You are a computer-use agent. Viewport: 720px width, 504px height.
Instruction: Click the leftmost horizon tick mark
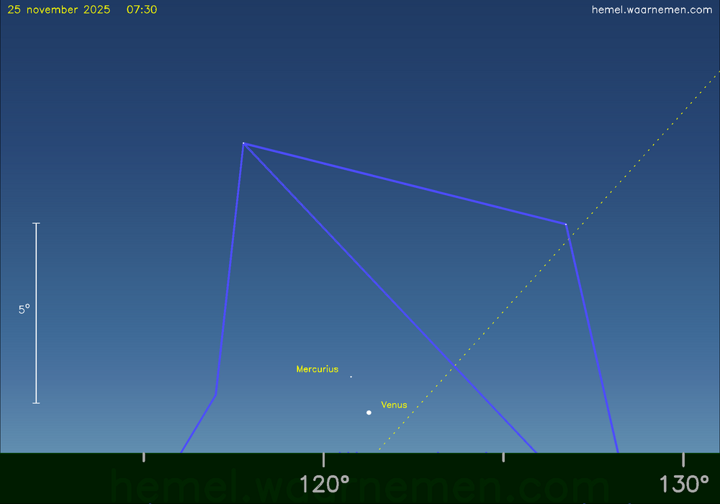coord(144,457)
